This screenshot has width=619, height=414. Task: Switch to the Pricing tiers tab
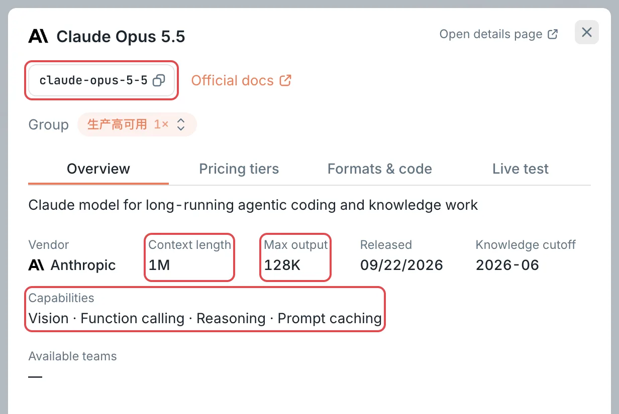(x=239, y=169)
